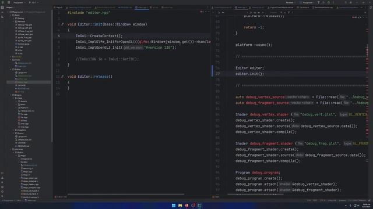
Task: Insert new line in search field
Action: pos(251,12)
